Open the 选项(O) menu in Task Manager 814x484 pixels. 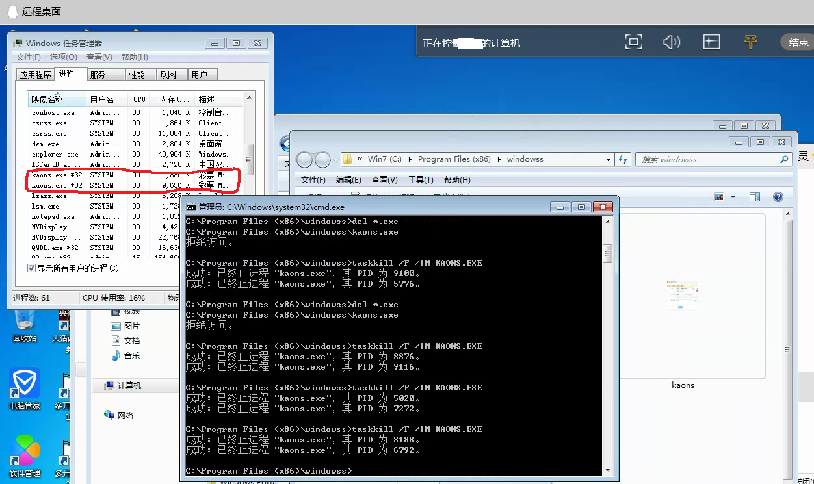point(63,57)
